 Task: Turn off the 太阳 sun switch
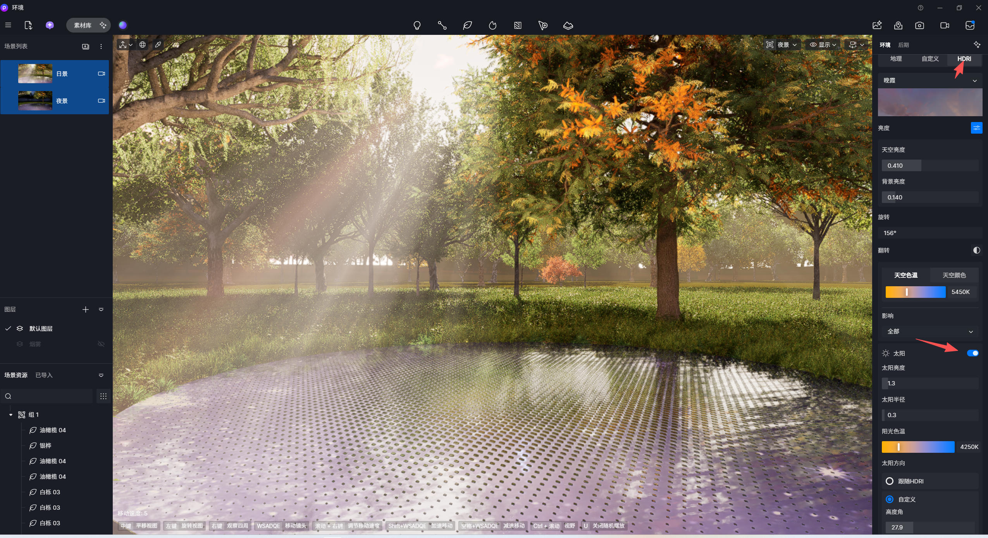point(973,353)
